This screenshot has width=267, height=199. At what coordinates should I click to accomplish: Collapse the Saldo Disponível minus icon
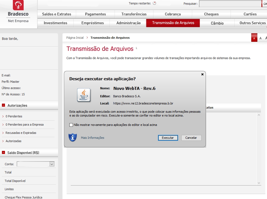[x=4, y=153]
